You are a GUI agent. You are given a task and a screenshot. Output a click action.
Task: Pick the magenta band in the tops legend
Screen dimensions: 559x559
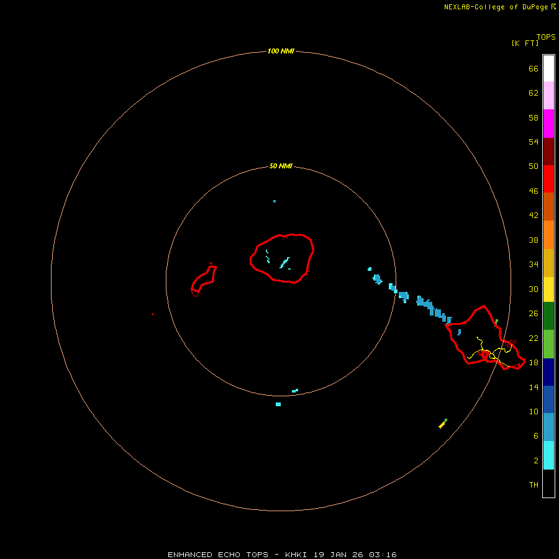[548, 124]
